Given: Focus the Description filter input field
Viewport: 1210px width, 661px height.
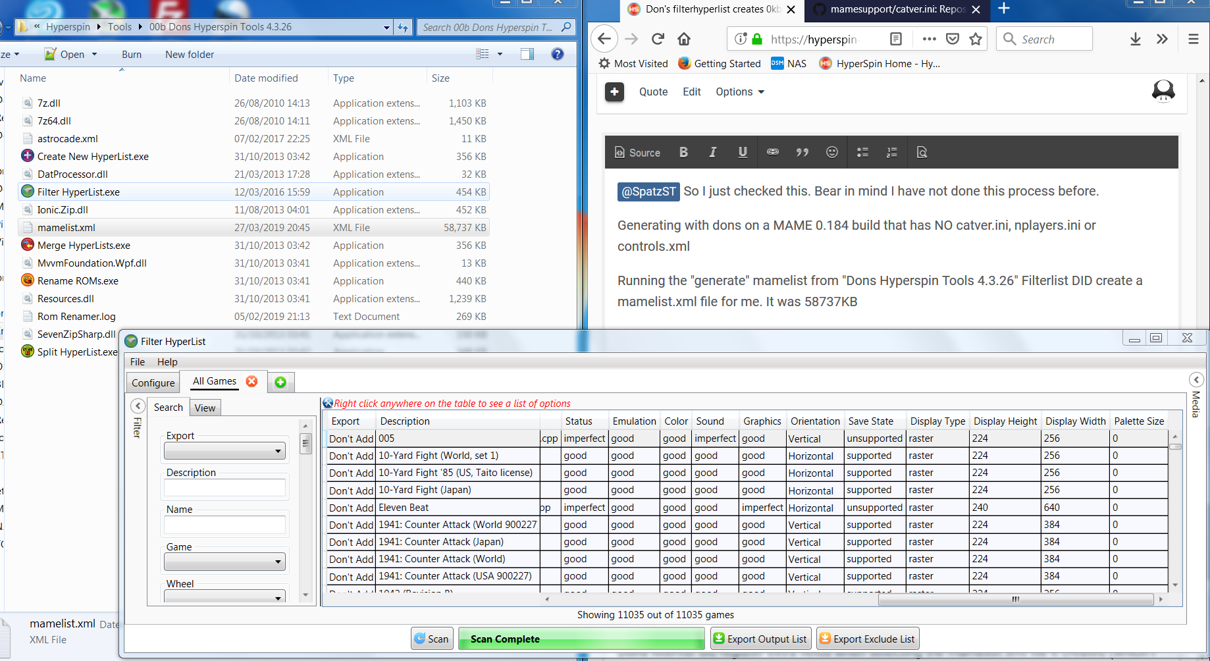Looking at the screenshot, I should pos(224,488).
